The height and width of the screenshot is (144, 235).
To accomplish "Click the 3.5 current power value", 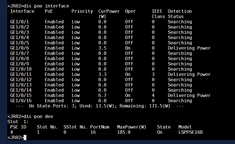I will [102, 48].
